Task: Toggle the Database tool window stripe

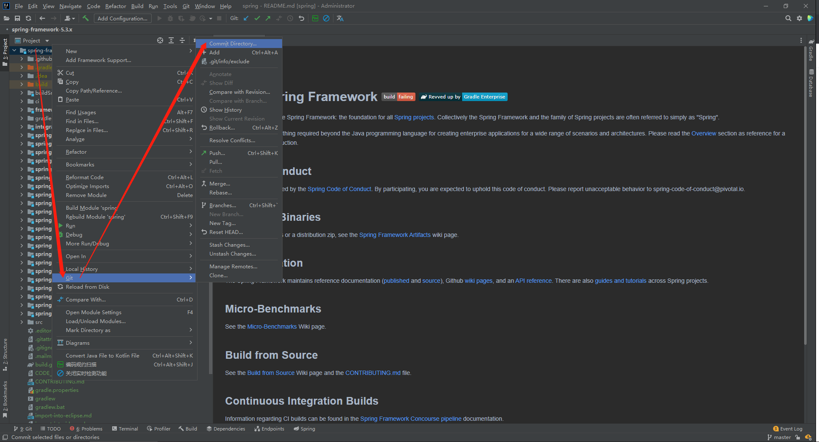Action: click(x=811, y=83)
